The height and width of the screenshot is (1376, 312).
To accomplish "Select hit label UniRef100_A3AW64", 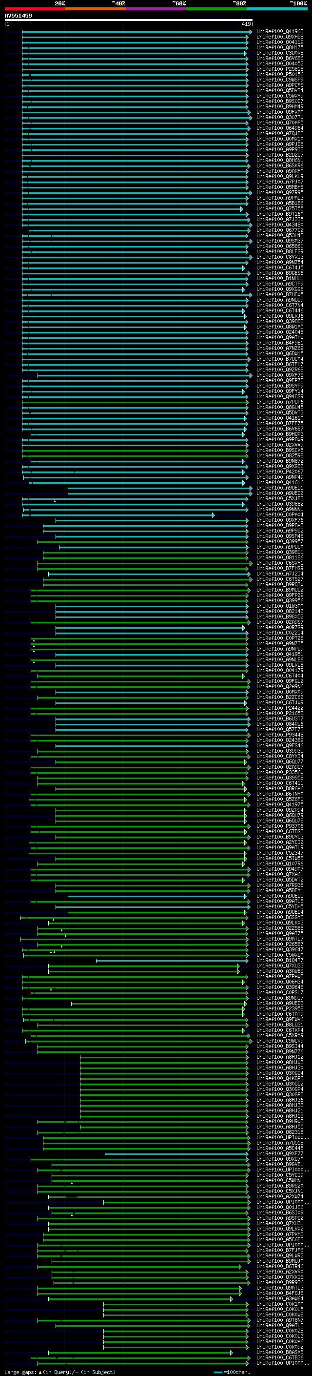I will pos(280,1298).
